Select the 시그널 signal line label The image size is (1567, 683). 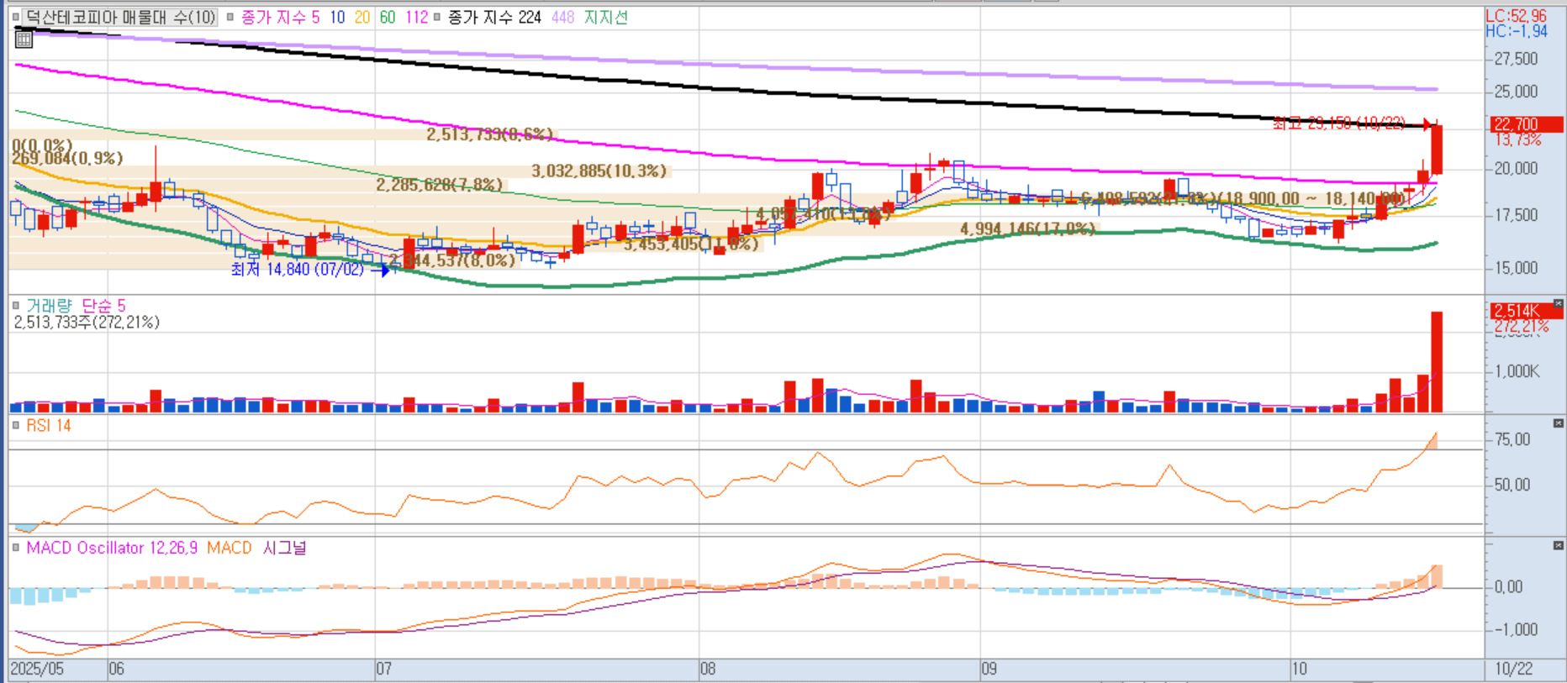(x=284, y=548)
